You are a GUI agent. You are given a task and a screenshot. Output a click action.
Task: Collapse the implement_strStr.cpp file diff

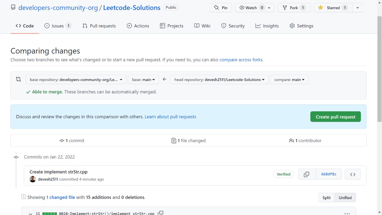30,214
